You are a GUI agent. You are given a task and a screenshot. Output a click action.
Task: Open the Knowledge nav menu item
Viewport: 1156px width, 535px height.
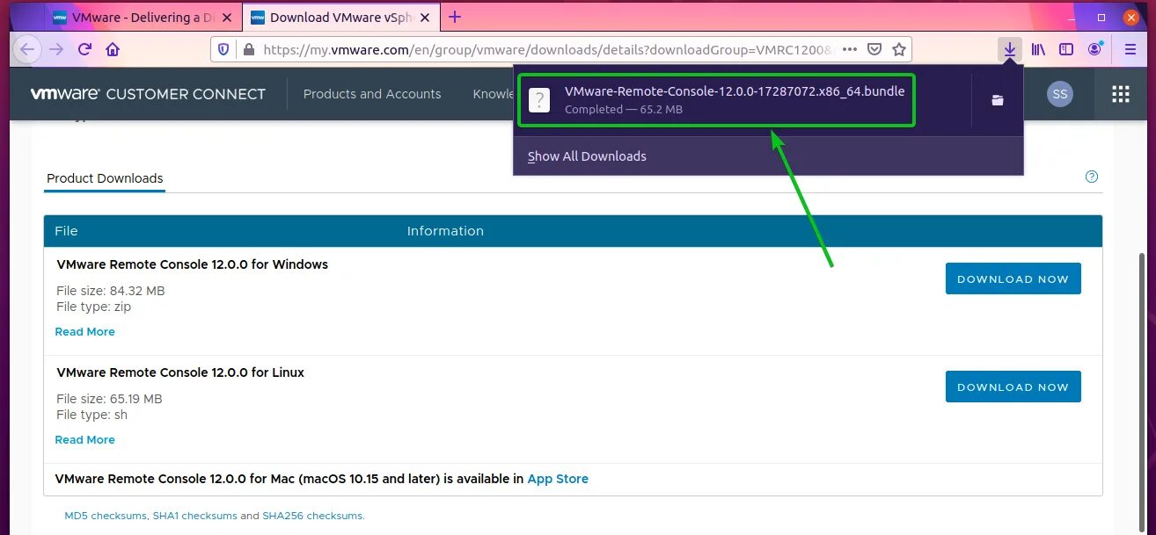[x=493, y=94]
